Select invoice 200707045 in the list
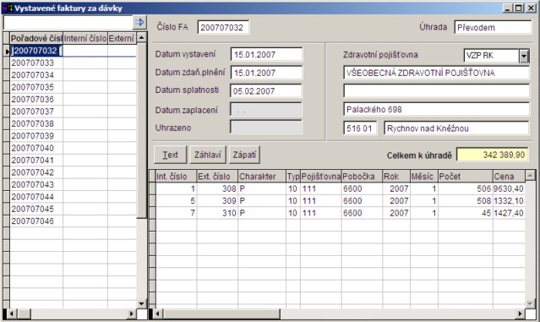540x322 pixels. click(x=33, y=209)
